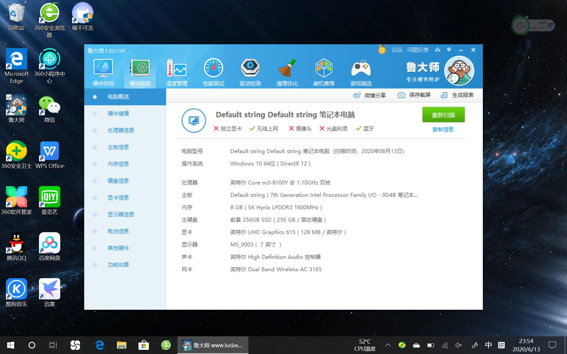This screenshot has width=567, height=354.
Task: Switch to 电池信息 tab
Action: pyautogui.click(x=118, y=231)
